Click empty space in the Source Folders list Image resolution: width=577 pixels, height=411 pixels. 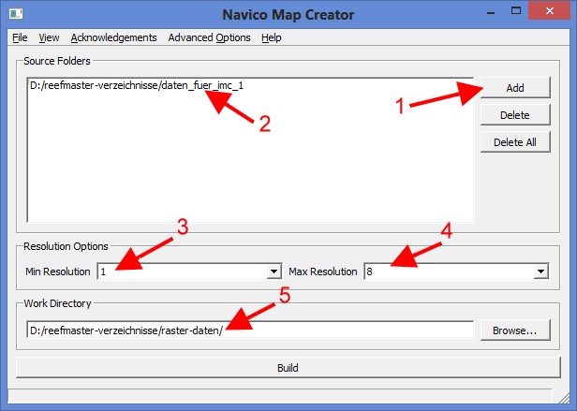[x=244, y=169]
